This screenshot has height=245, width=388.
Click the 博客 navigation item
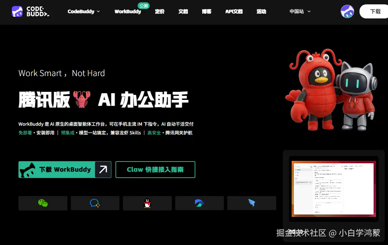point(207,11)
